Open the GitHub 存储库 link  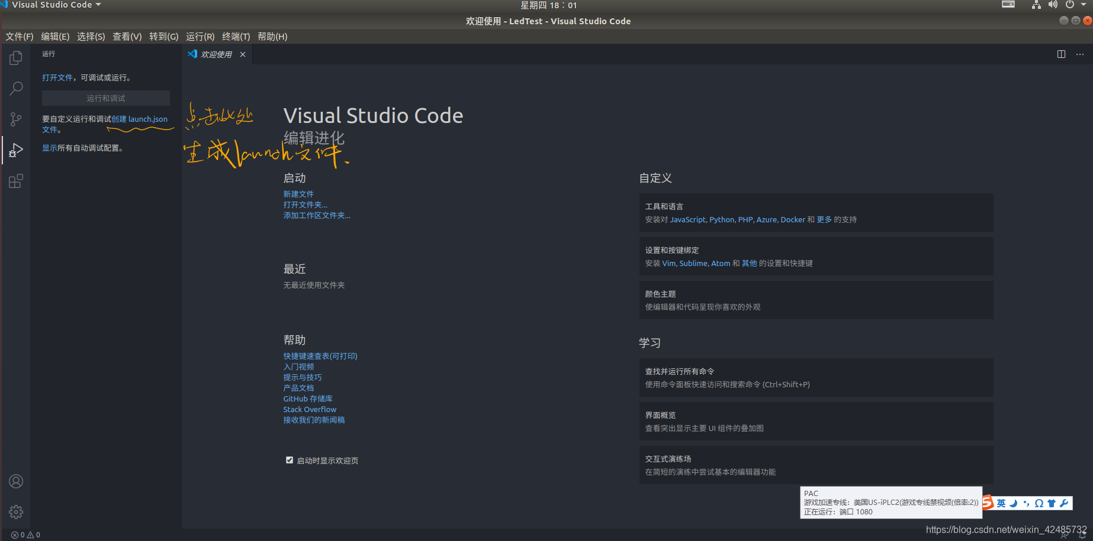pos(308,399)
